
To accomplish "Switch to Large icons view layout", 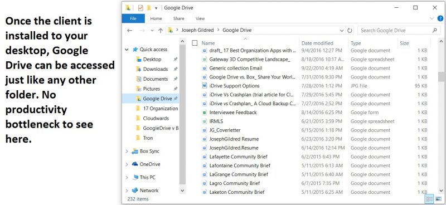I will tap(438, 199).
